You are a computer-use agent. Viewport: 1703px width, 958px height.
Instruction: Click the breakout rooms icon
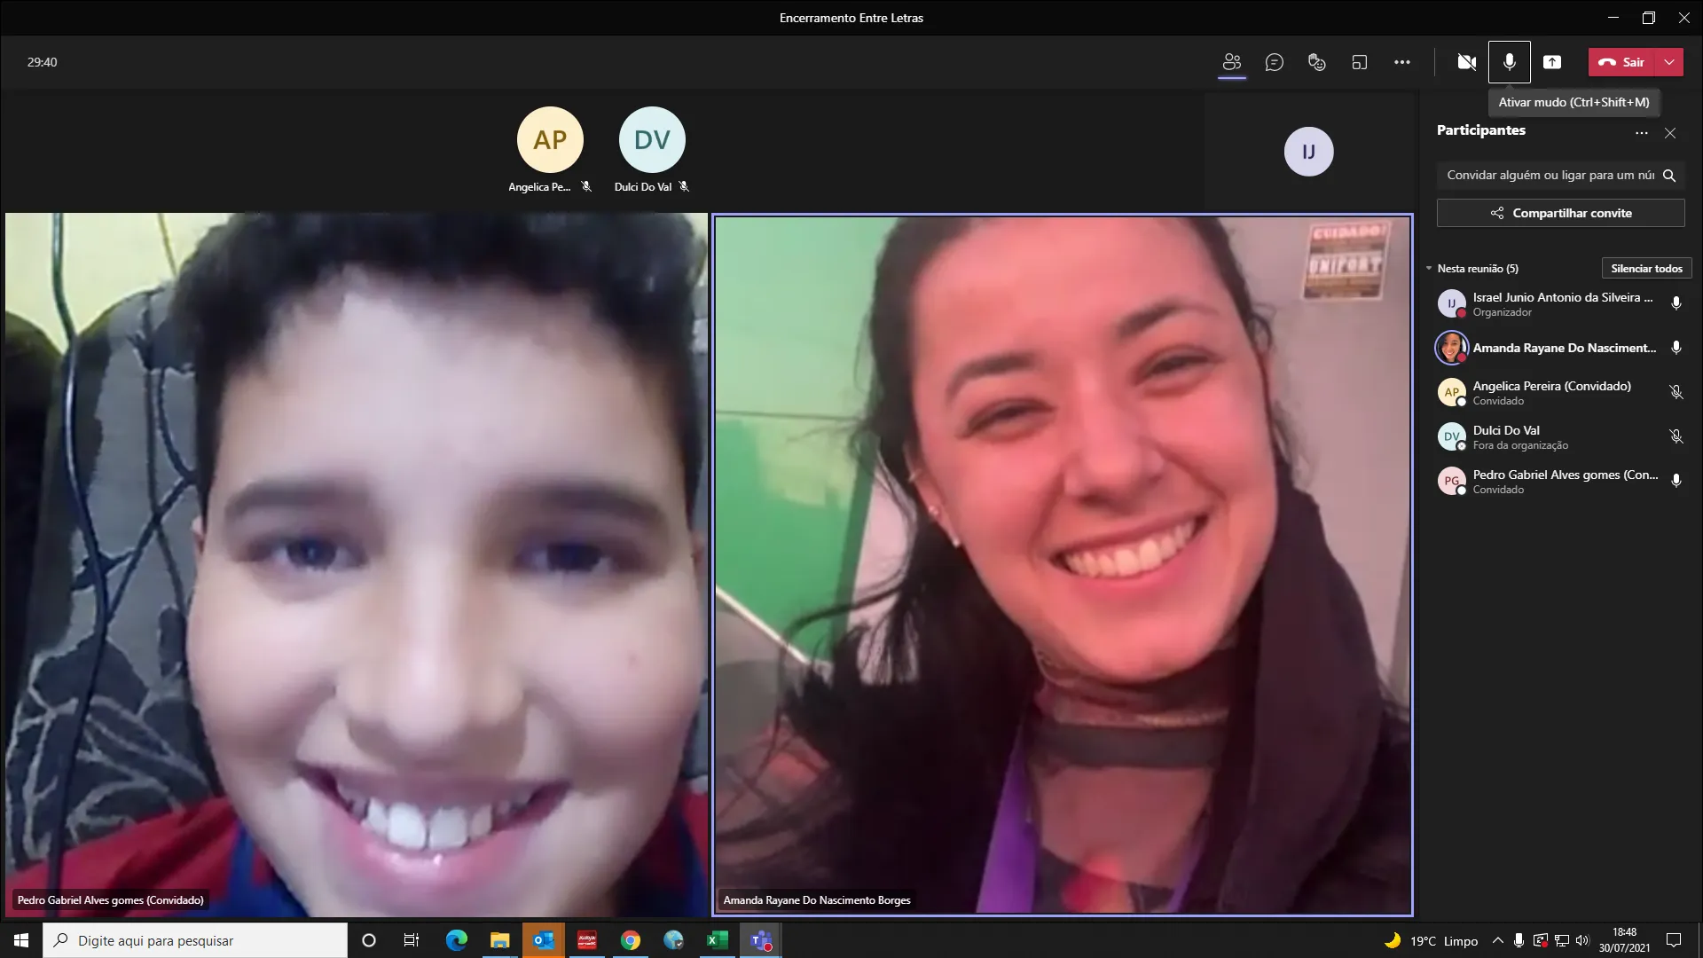pyautogui.click(x=1359, y=62)
